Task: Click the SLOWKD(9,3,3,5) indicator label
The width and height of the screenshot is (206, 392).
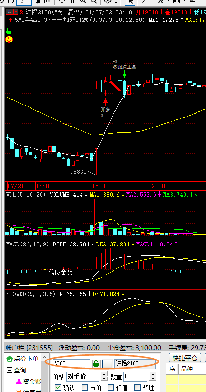Action: [x=31, y=294]
